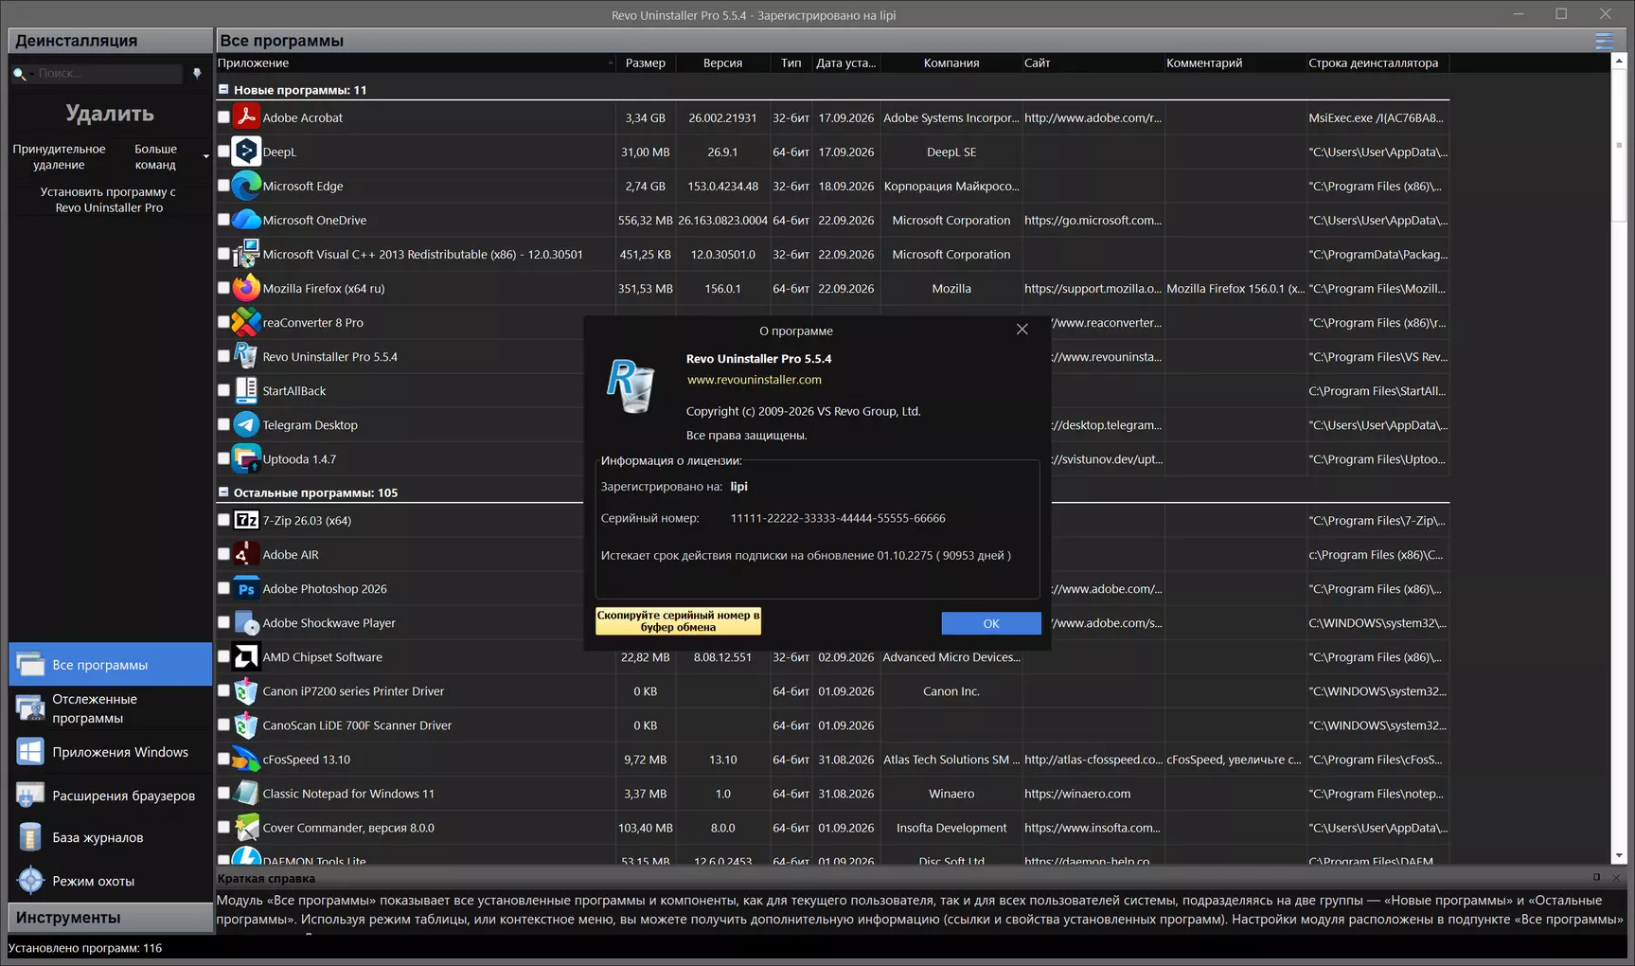Image resolution: width=1635 pixels, height=966 pixels.
Task: Click the StartAllBack icon
Action: point(246,390)
